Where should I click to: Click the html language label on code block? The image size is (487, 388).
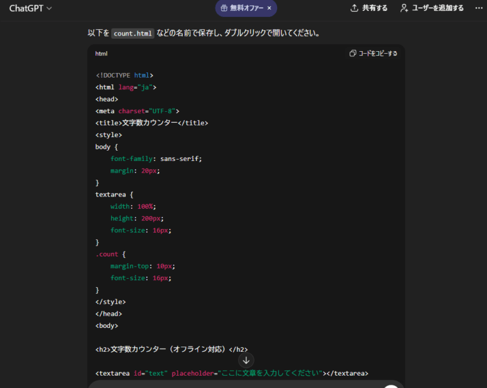point(101,54)
